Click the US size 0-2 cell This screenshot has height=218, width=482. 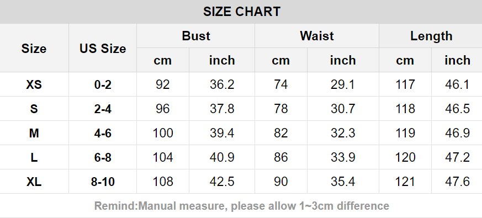(103, 84)
